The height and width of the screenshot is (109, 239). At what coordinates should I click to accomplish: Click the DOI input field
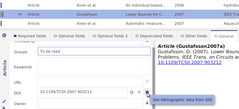coord(83,93)
